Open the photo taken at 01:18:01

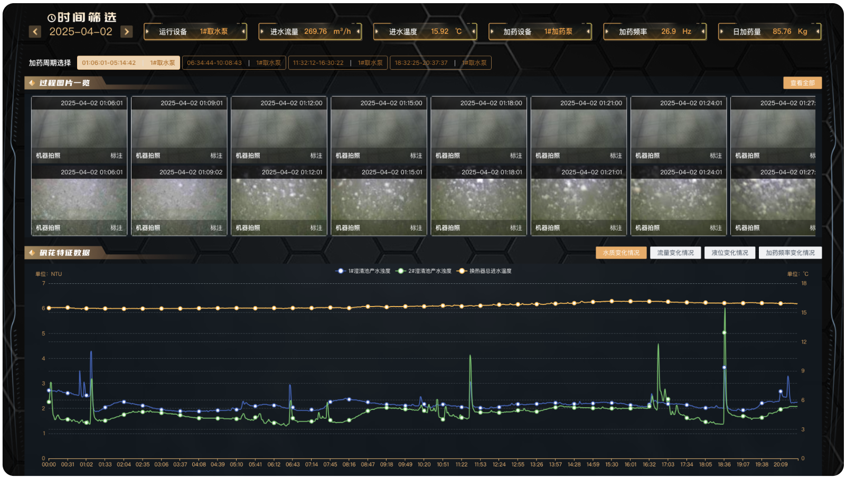click(x=478, y=200)
